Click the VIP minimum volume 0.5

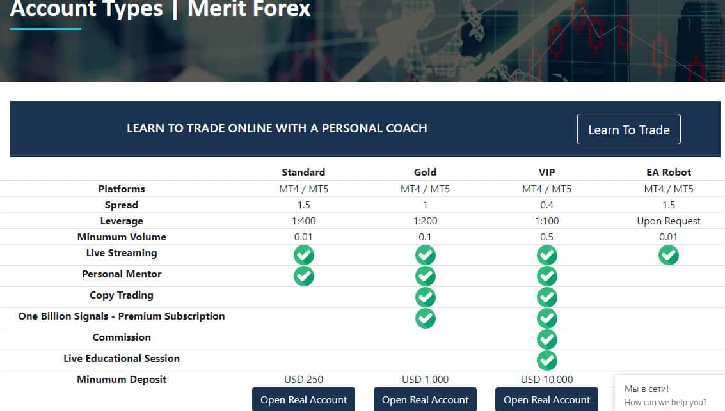tap(546, 237)
